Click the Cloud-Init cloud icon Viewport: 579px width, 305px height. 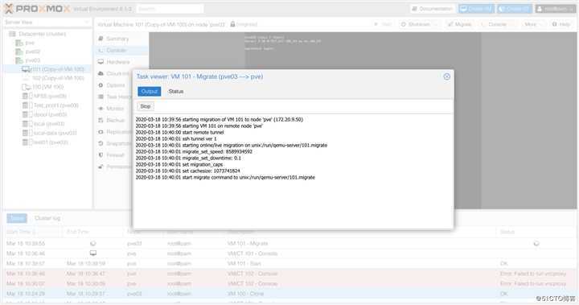tap(101, 73)
